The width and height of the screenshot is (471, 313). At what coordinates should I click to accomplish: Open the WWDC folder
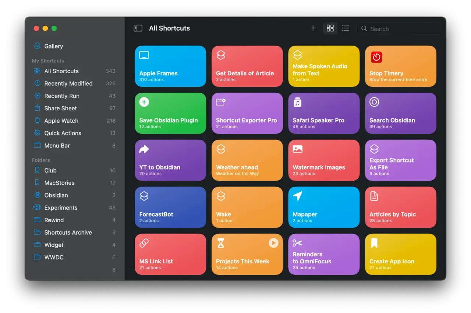75,257
